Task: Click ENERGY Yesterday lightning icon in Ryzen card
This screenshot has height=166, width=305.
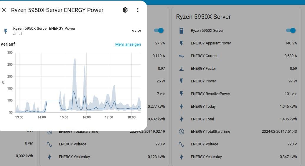Action: pyautogui.click(x=181, y=157)
